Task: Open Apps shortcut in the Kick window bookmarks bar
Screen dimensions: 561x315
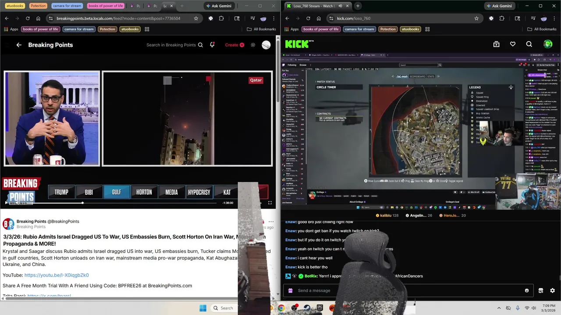Action: pyautogui.click(x=292, y=29)
